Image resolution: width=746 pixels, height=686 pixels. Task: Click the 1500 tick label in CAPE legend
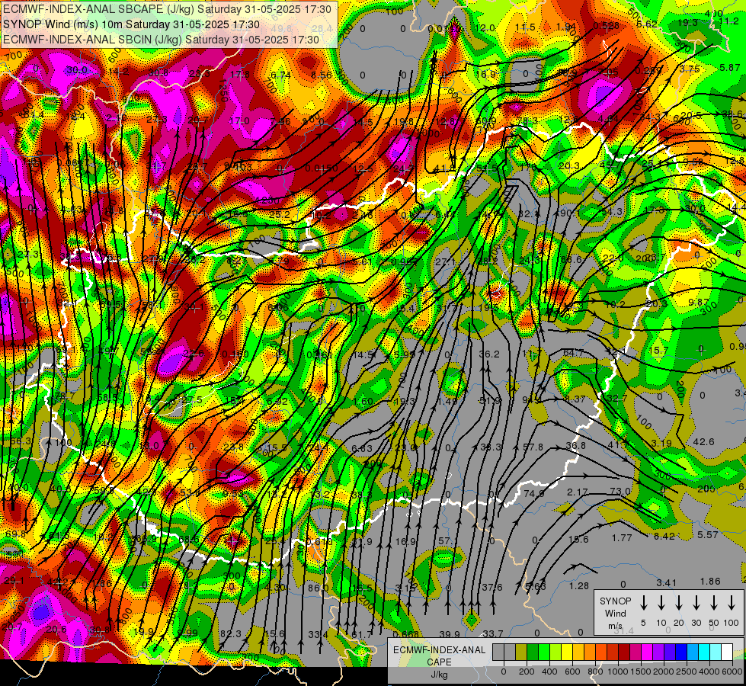(x=640, y=672)
